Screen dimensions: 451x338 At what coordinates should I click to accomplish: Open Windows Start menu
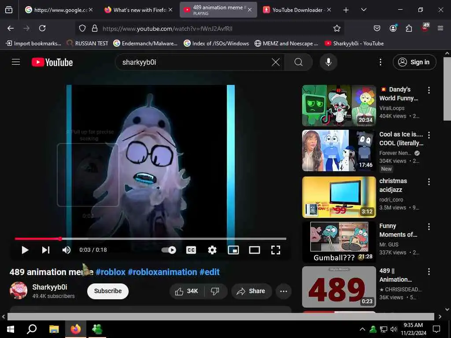(11, 329)
